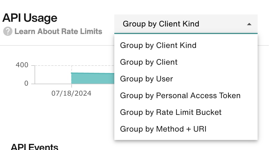Open the Learn About Rate Limits link
Screen dimensions: 271x150
(58, 32)
